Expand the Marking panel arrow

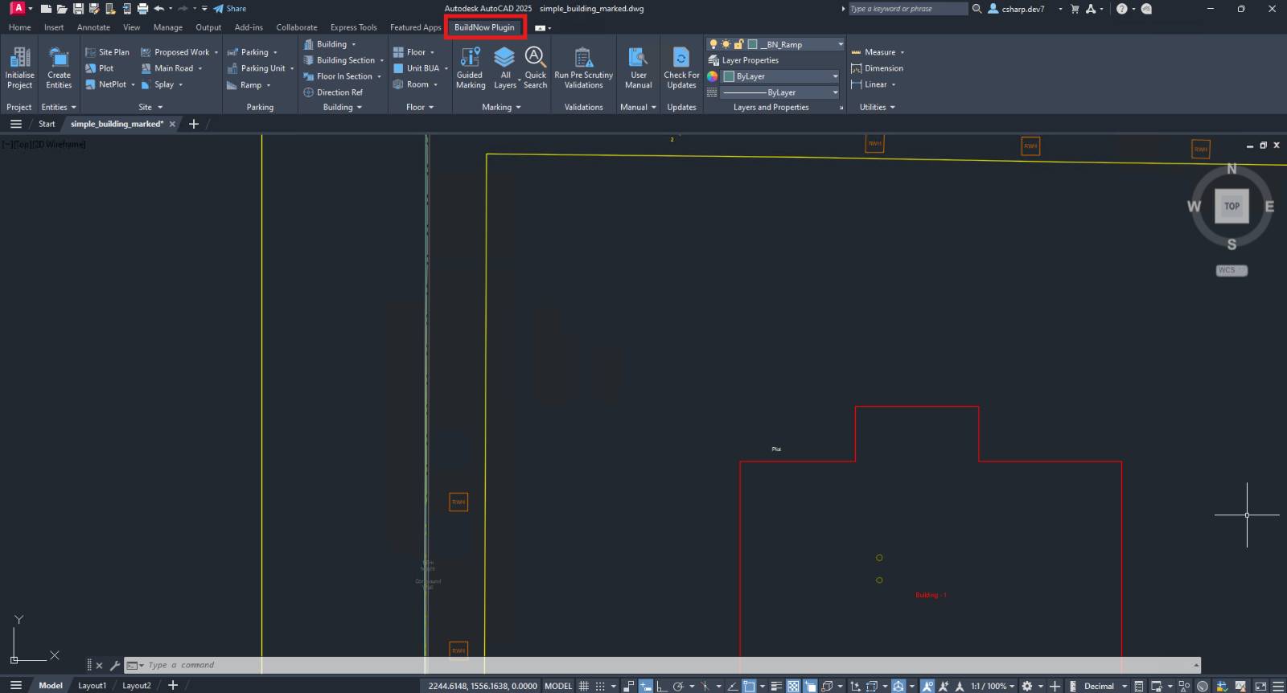coord(518,107)
